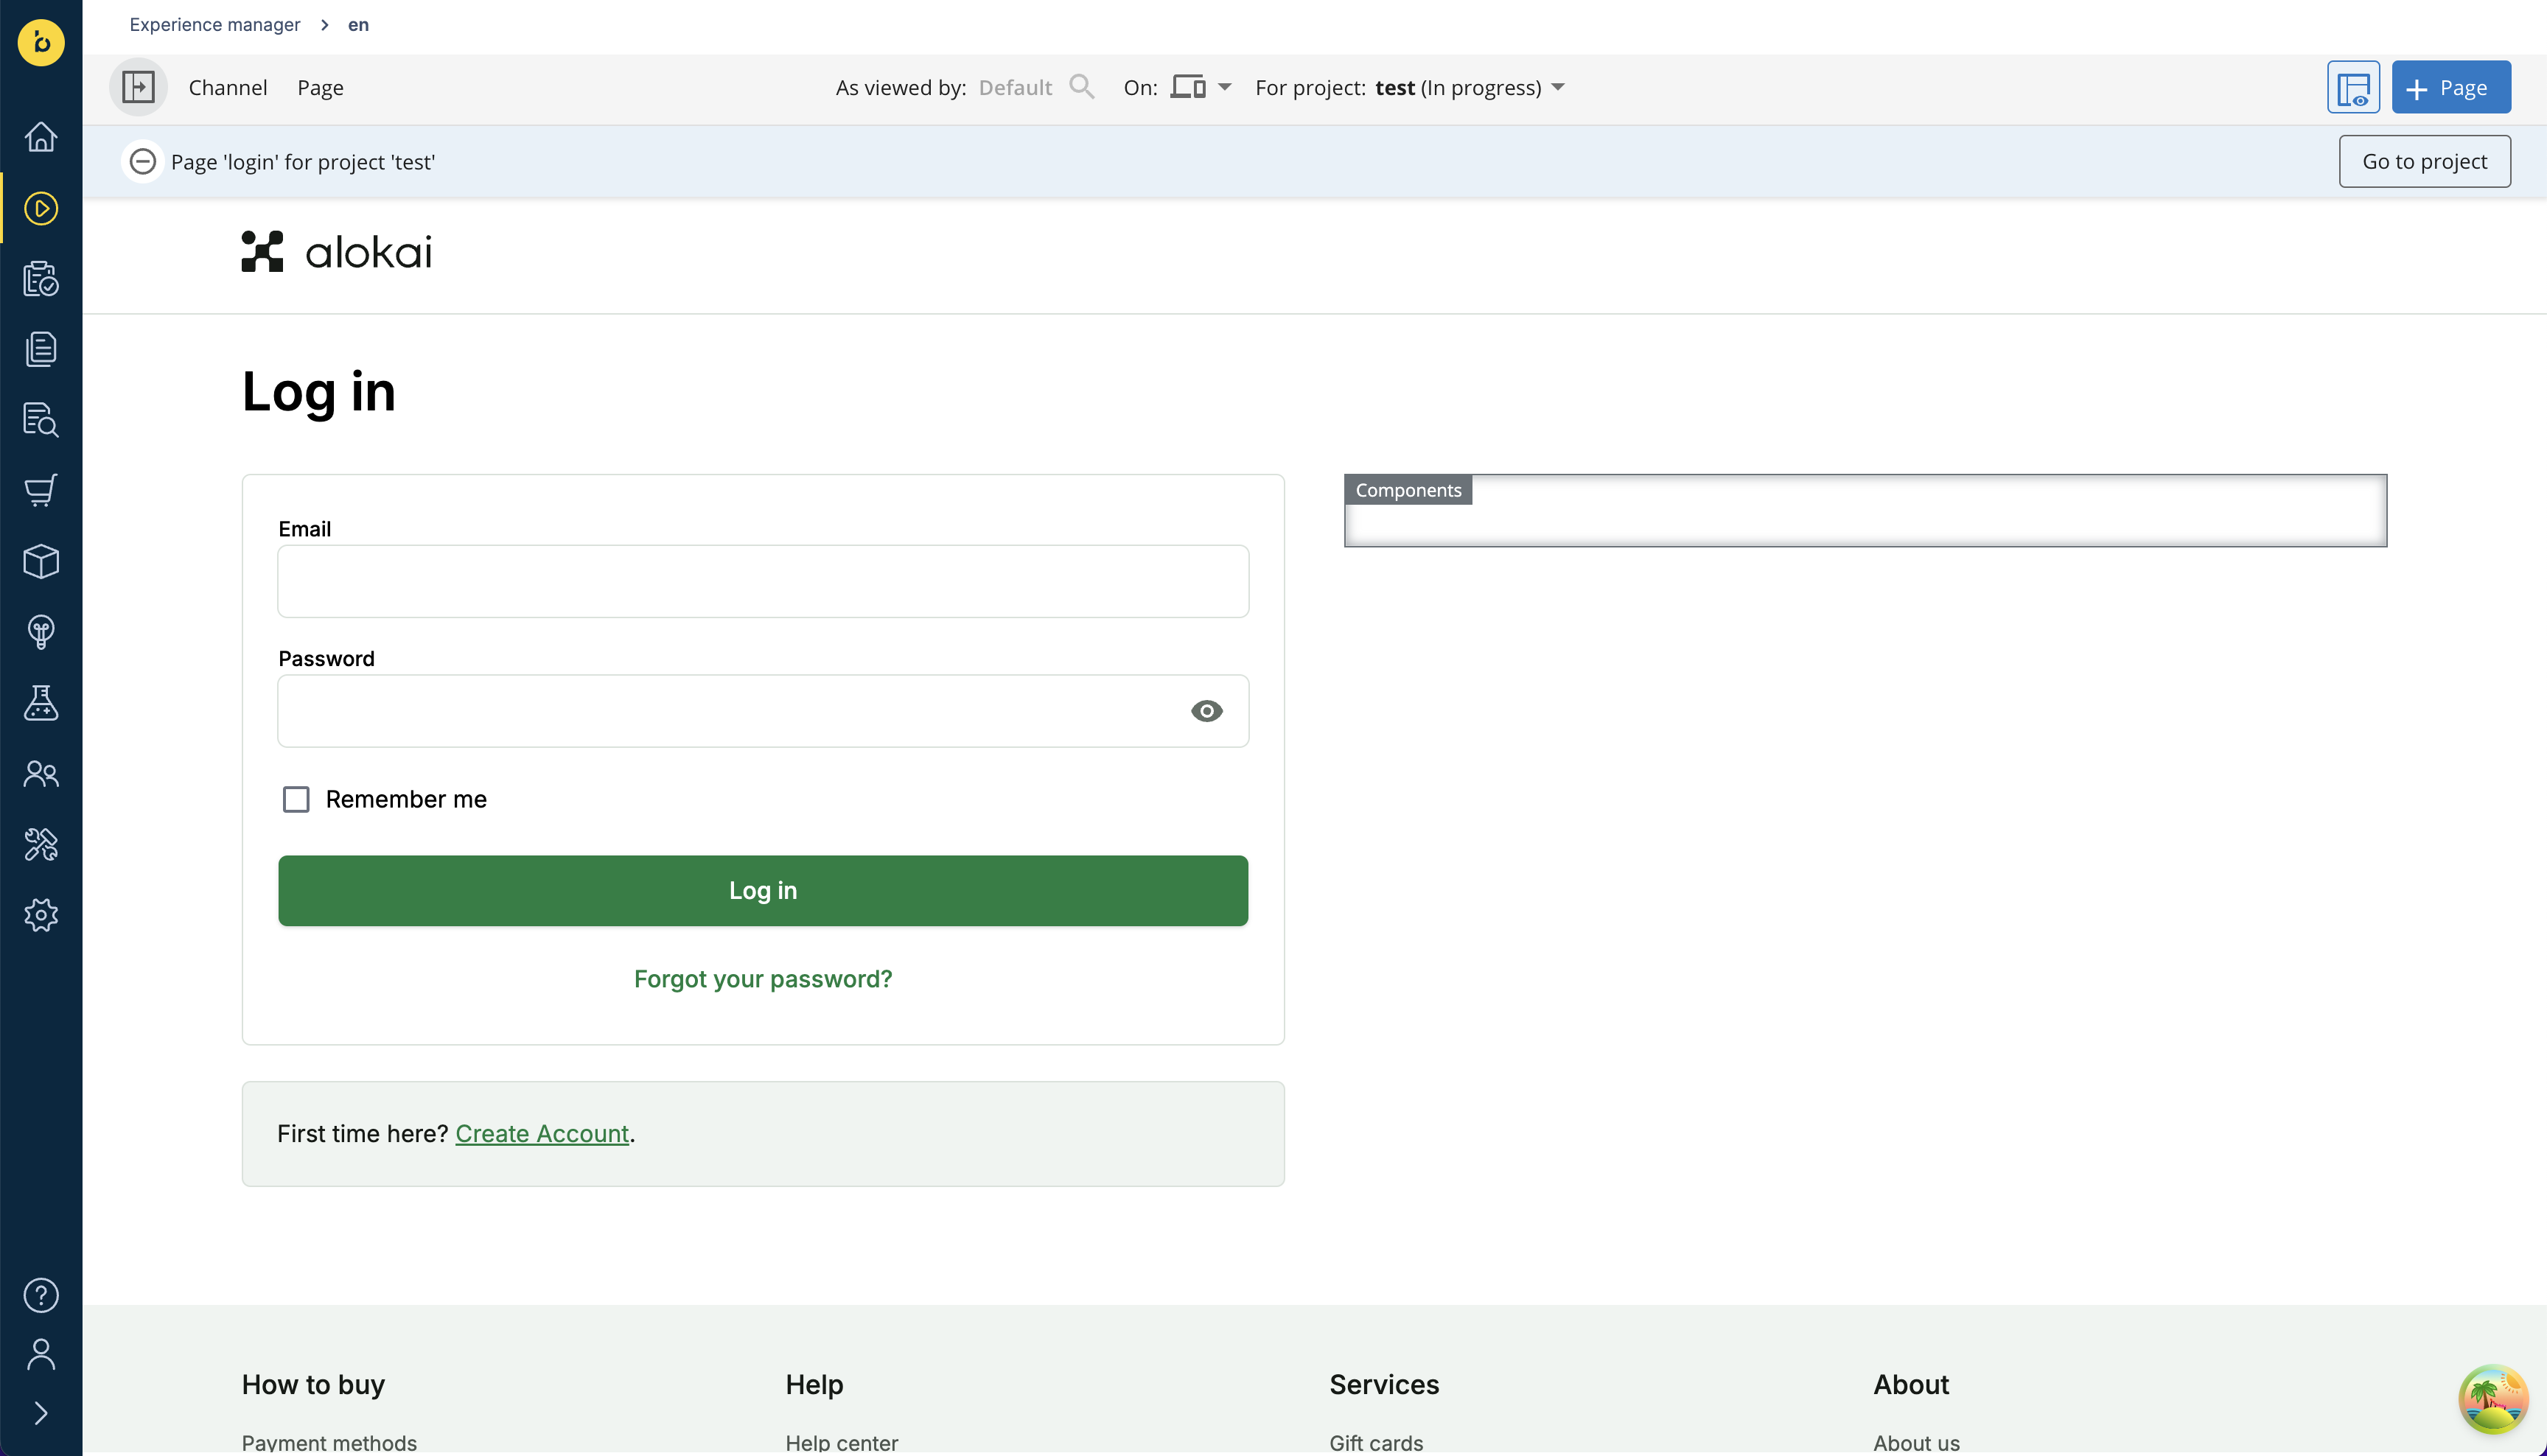Toggle the component overlay view icon

pos(2353,87)
